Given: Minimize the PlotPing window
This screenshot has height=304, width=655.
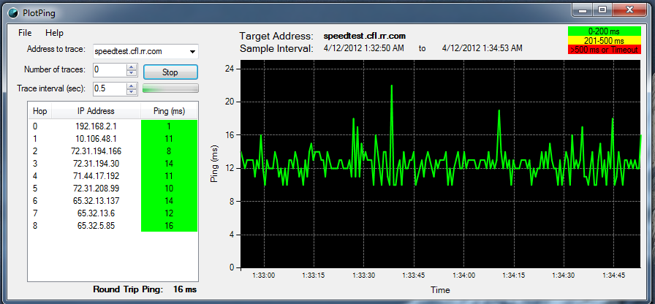Looking at the screenshot, I should pyautogui.click(x=583, y=9).
